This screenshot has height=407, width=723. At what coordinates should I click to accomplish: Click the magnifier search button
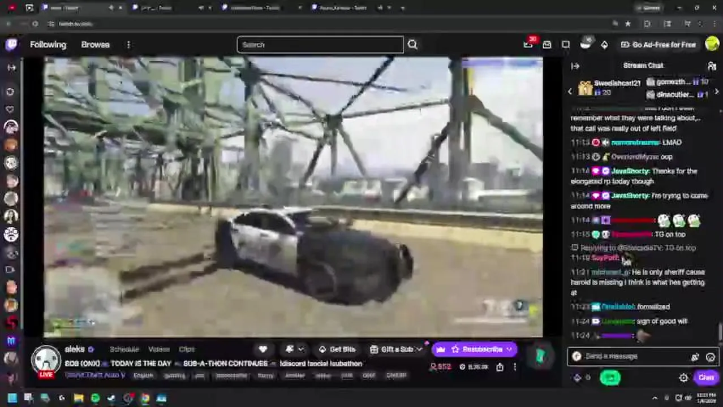coord(412,45)
